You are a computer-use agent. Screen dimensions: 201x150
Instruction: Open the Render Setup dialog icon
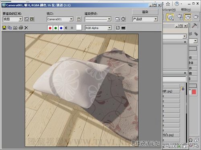click(117, 19)
